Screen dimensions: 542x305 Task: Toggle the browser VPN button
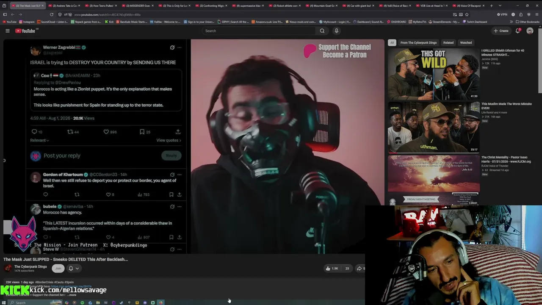point(502,14)
